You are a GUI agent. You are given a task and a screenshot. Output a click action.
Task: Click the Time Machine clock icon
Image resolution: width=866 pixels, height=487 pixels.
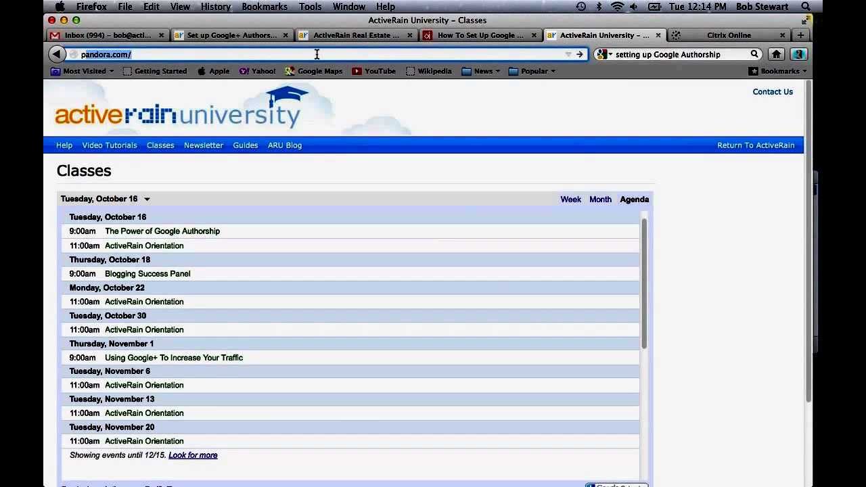point(581,7)
